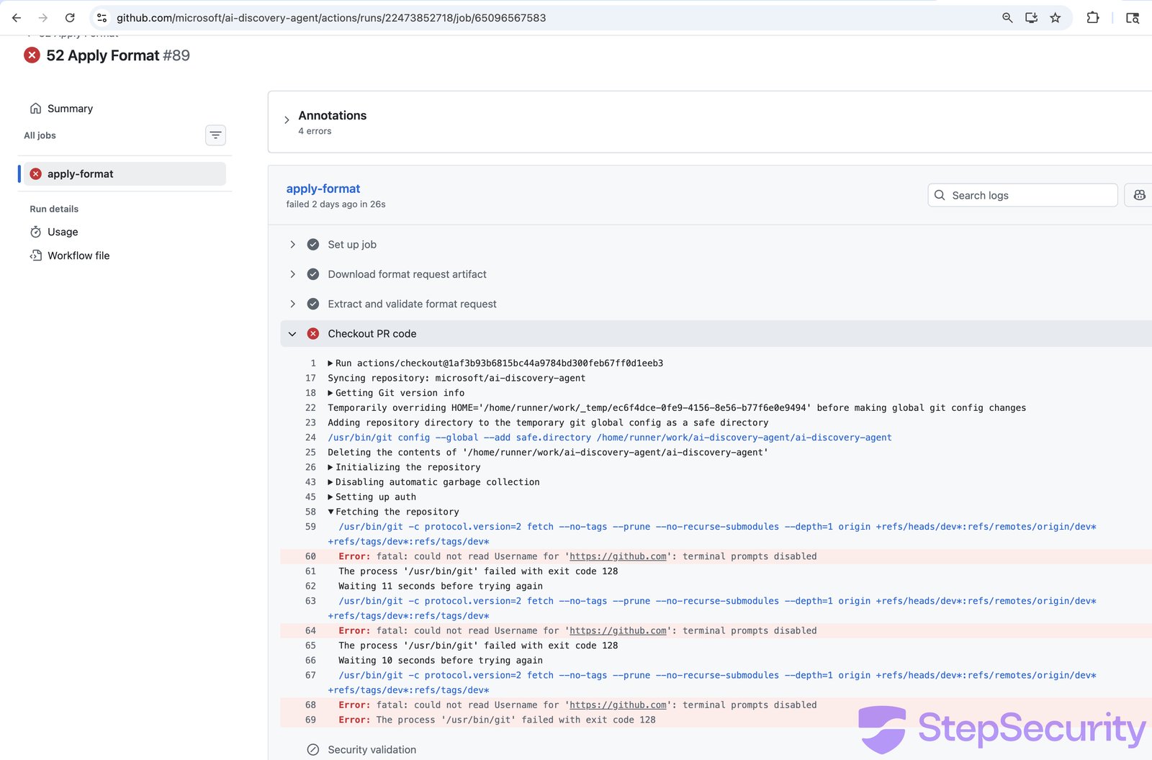
Task: Click github.com link on log line 64
Action: coord(618,630)
